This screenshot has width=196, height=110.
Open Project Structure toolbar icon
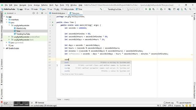(169, 9)
